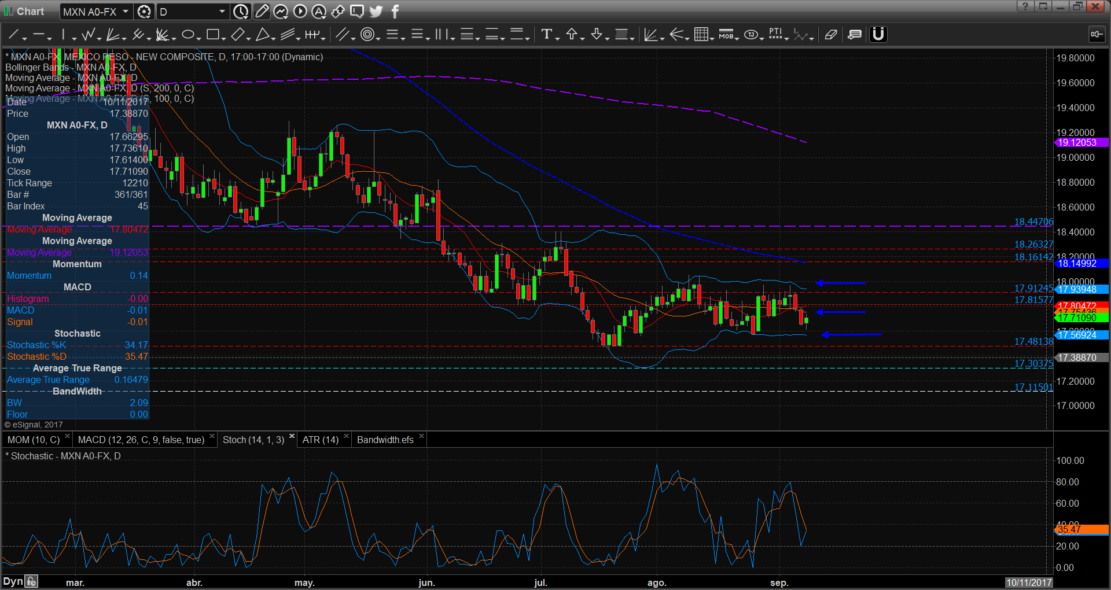Toggle magnet snap mode
1111x590 pixels.
[x=878, y=35]
